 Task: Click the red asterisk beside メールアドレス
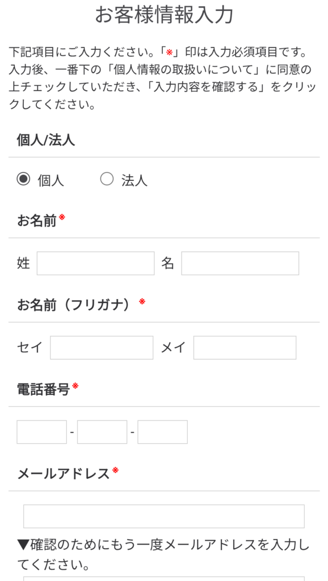pos(115,470)
